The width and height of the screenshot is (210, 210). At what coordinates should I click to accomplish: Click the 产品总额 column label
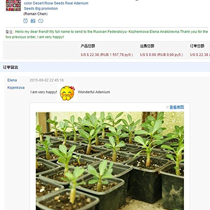(x=88, y=46)
